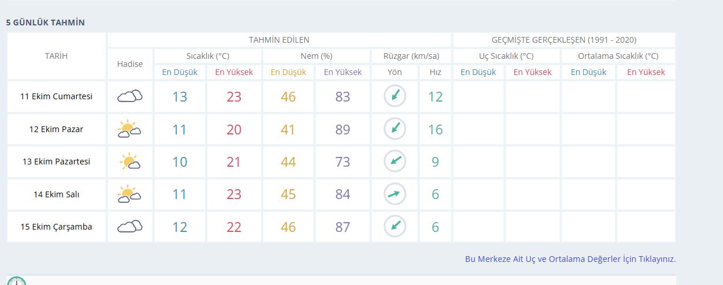Image resolution: width=723 pixels, height=285 pixels.
Task: Click the 5 GÜNLÜK TAHMİN heading
Action: [46, 22]
